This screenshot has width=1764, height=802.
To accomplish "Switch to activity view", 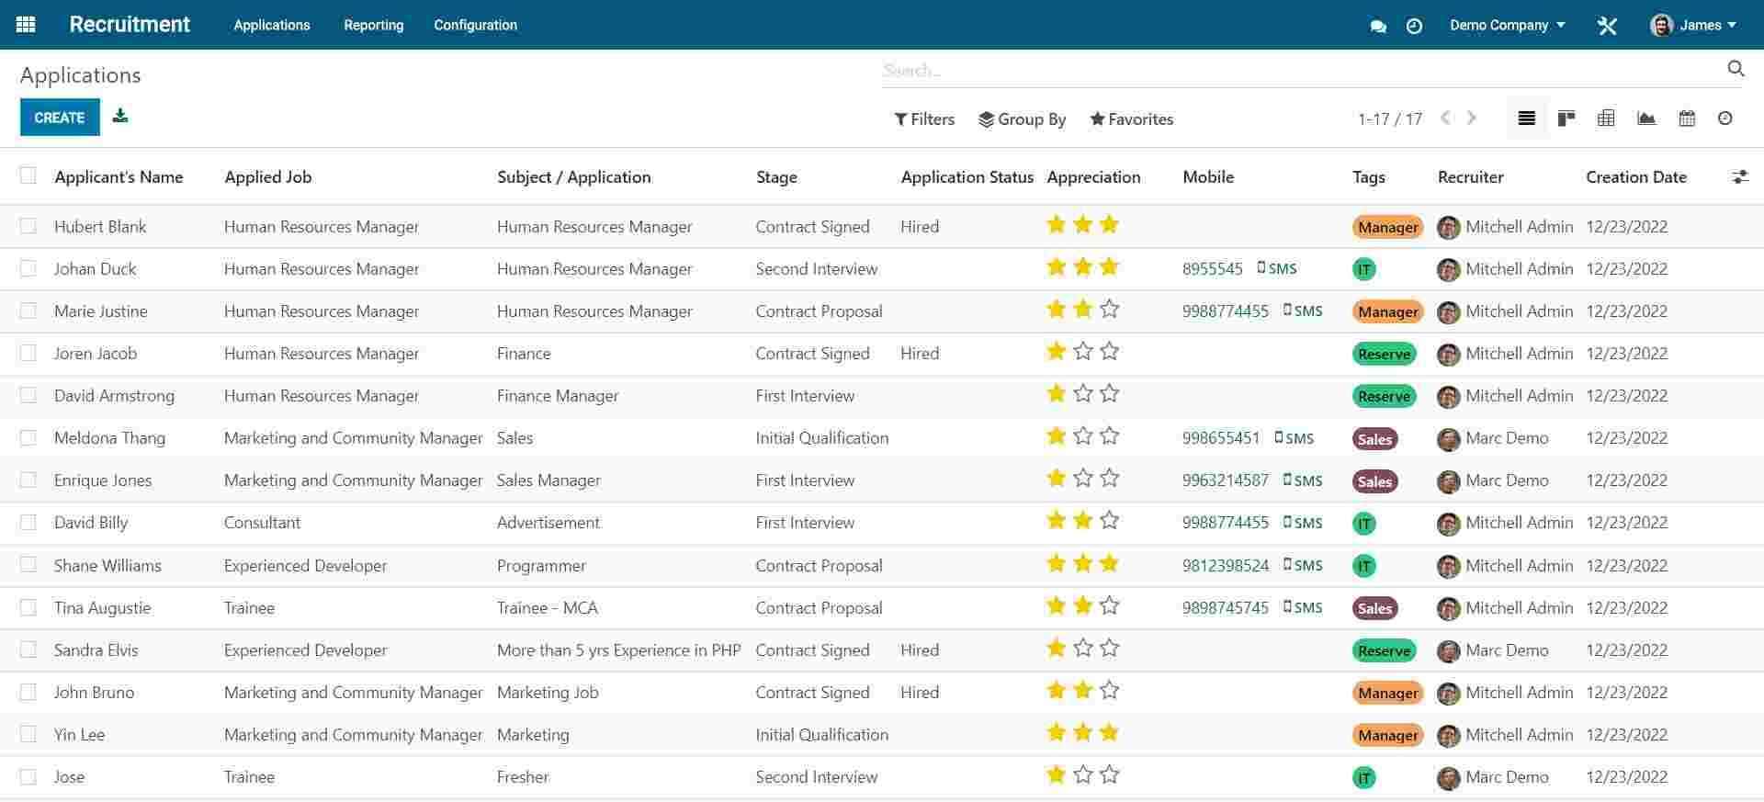I will click(x=1725, y=119).
